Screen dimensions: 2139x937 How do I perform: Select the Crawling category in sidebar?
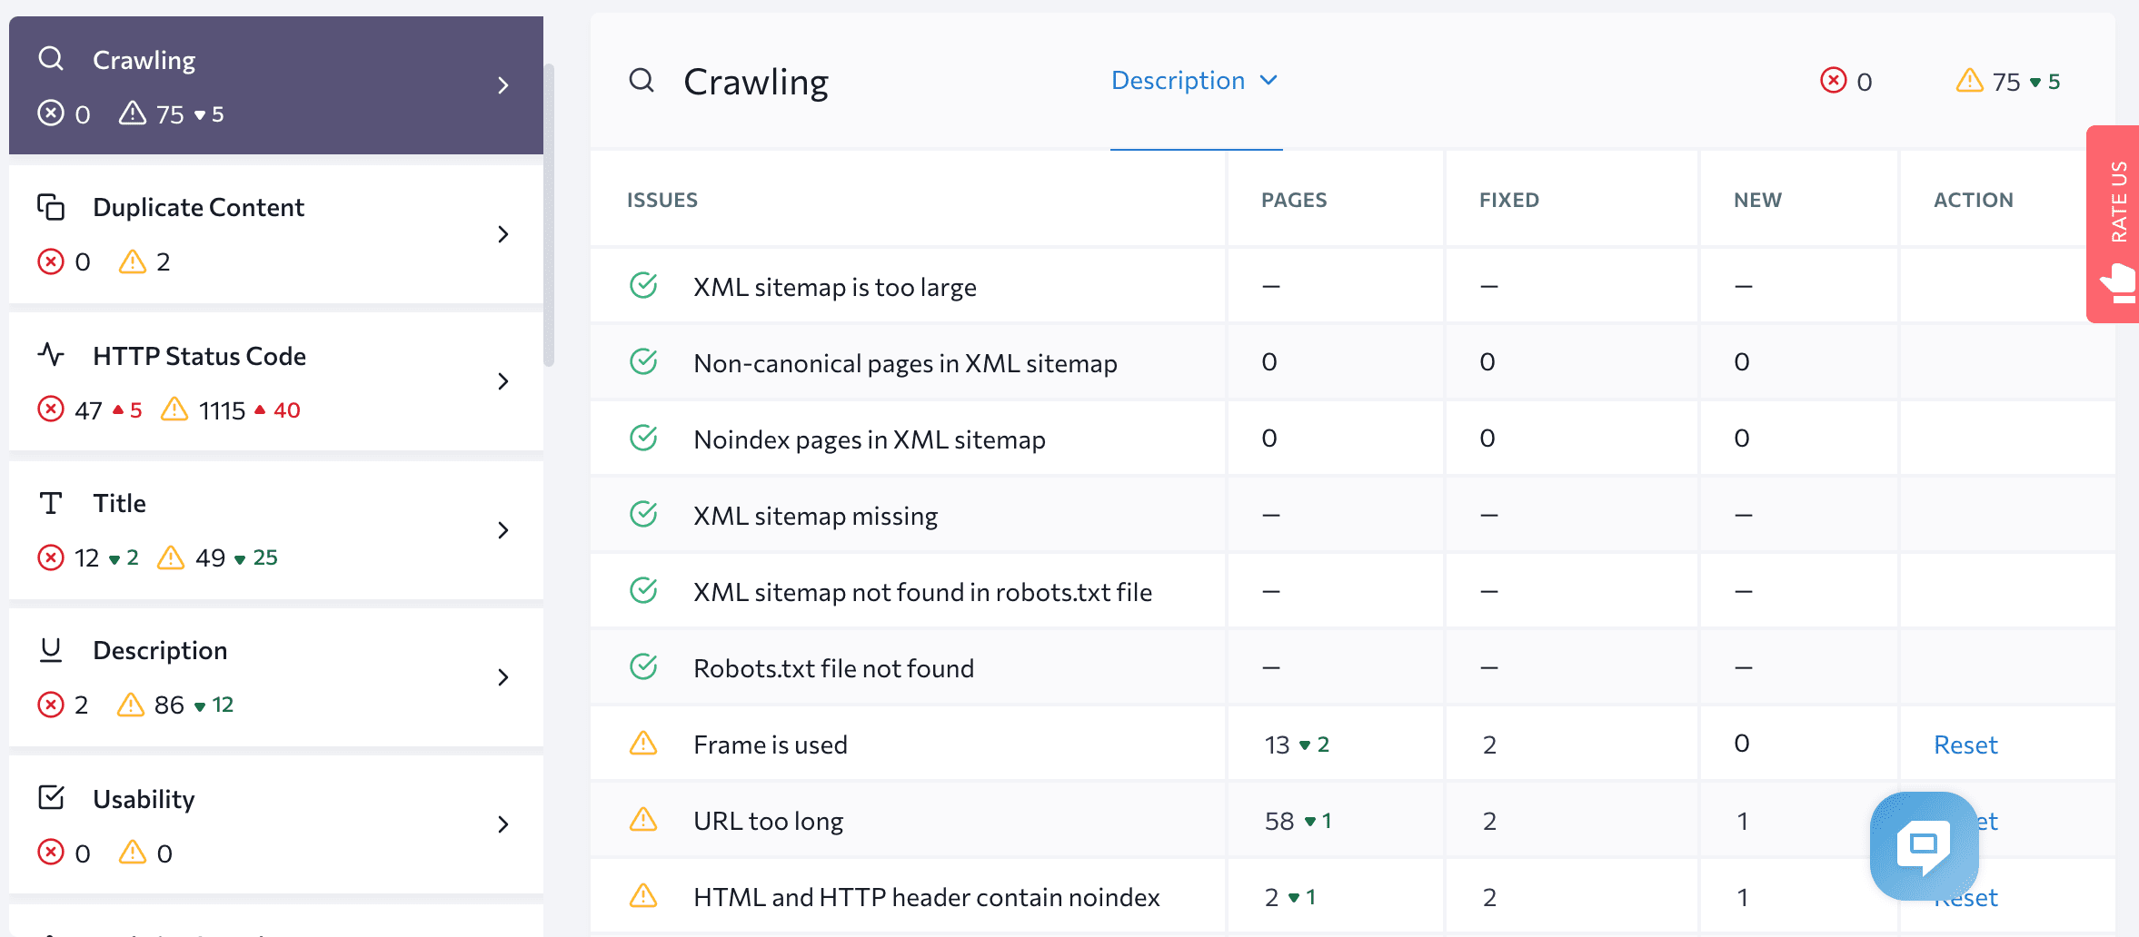[x=276, y=85]
